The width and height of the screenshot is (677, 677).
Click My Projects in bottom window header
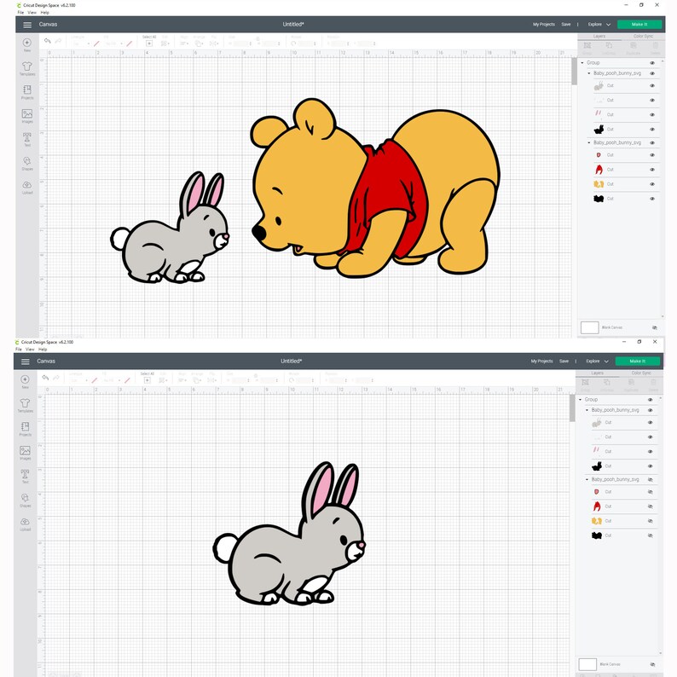(542, 362)
